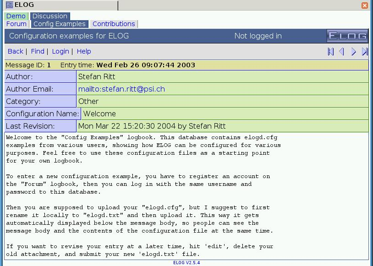The height and width of the screenshot is (266, 373).
Task: Click the 'Author:' field label
Action: click(20, 77)
